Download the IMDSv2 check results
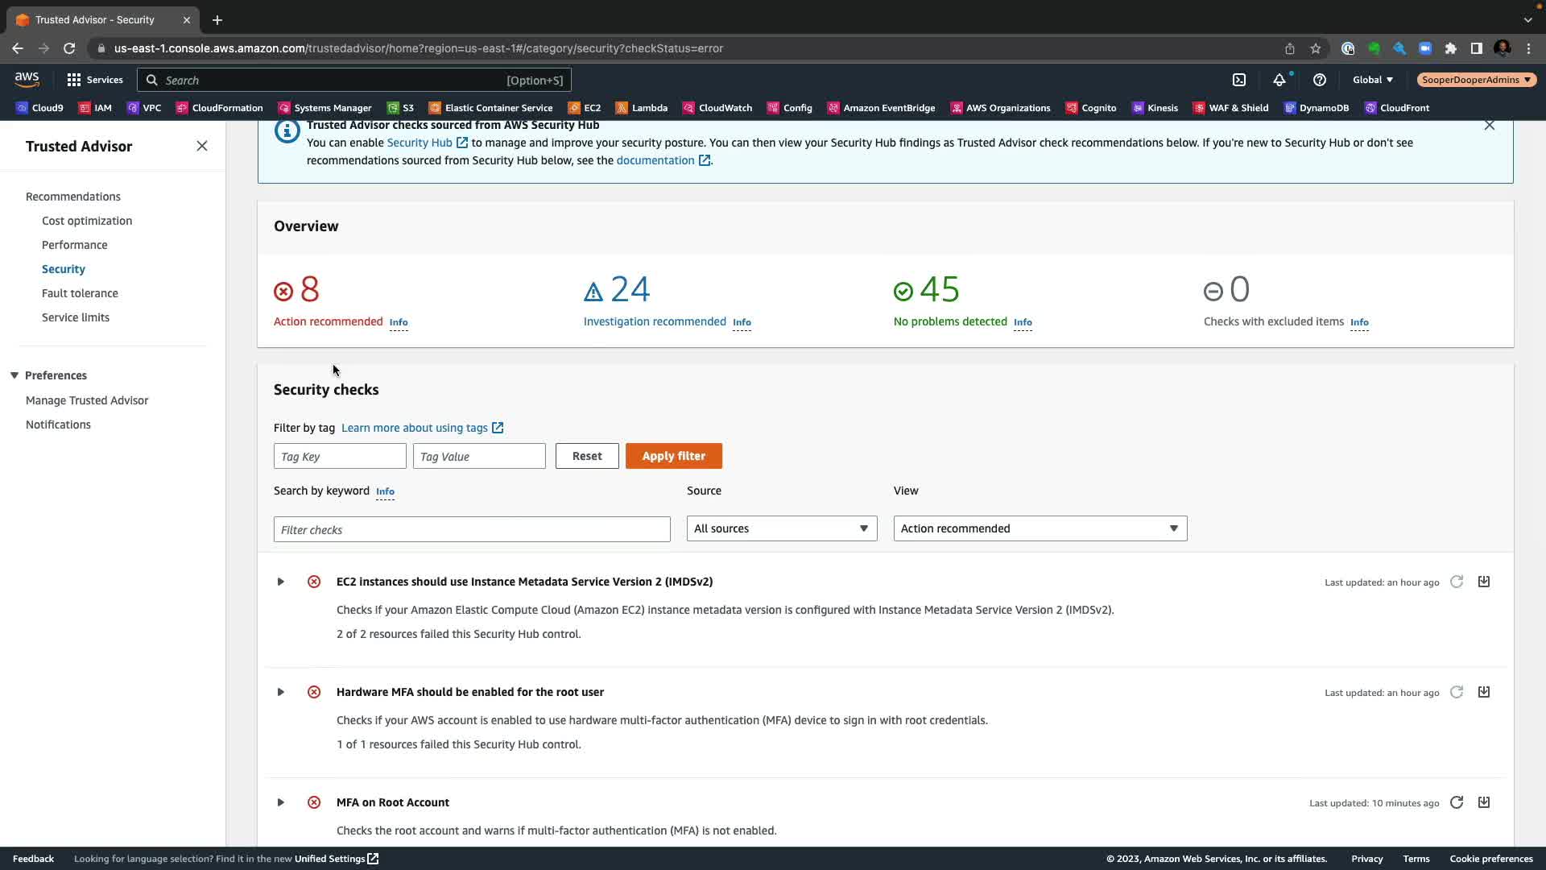 tap(1484, 582)
